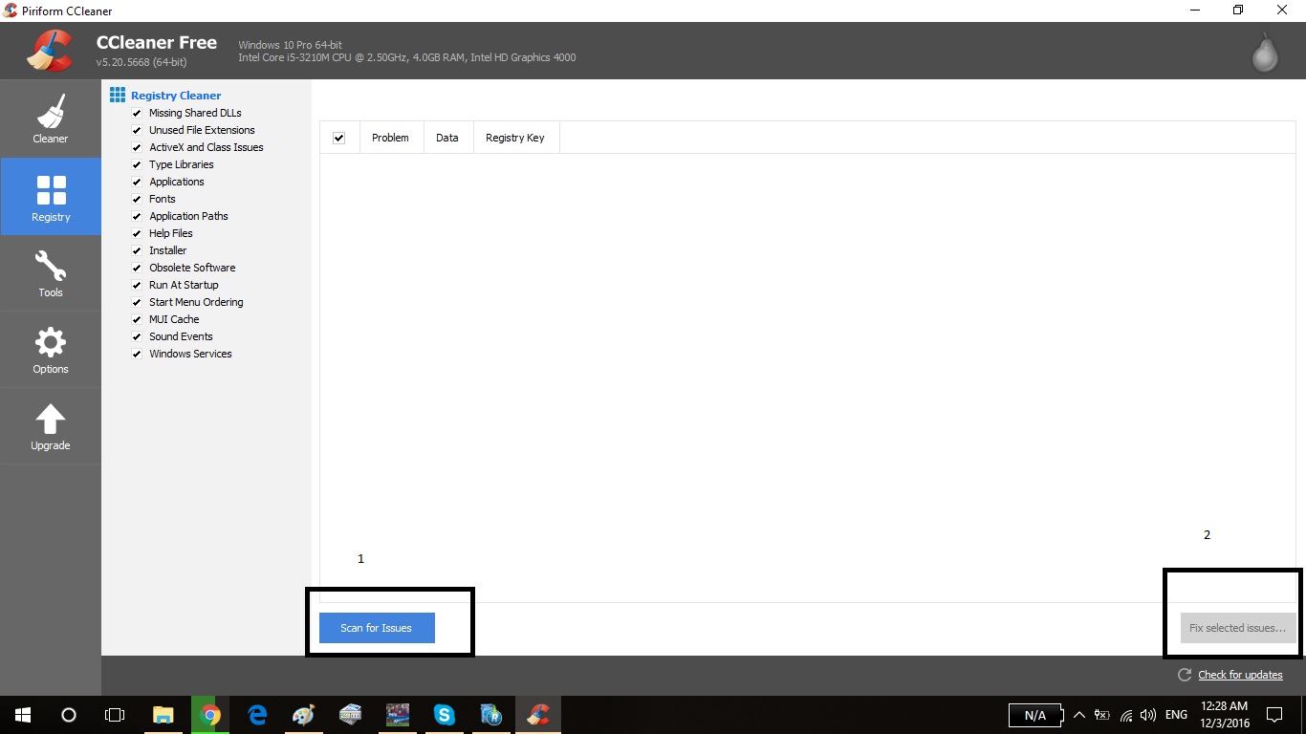1306x734 pixels.
Task: Open Cortana search circle on taskbar
Action: 69,715
